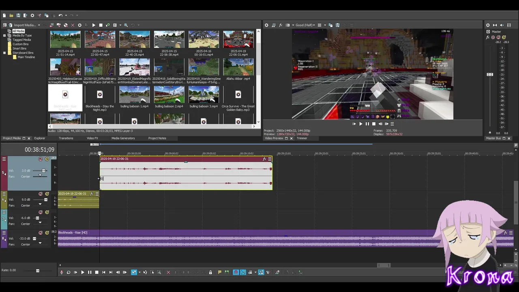This screenshot has width=519, height=292.
Task: Open project properties gear in main toolbar
Action: [x=32, y=15]
